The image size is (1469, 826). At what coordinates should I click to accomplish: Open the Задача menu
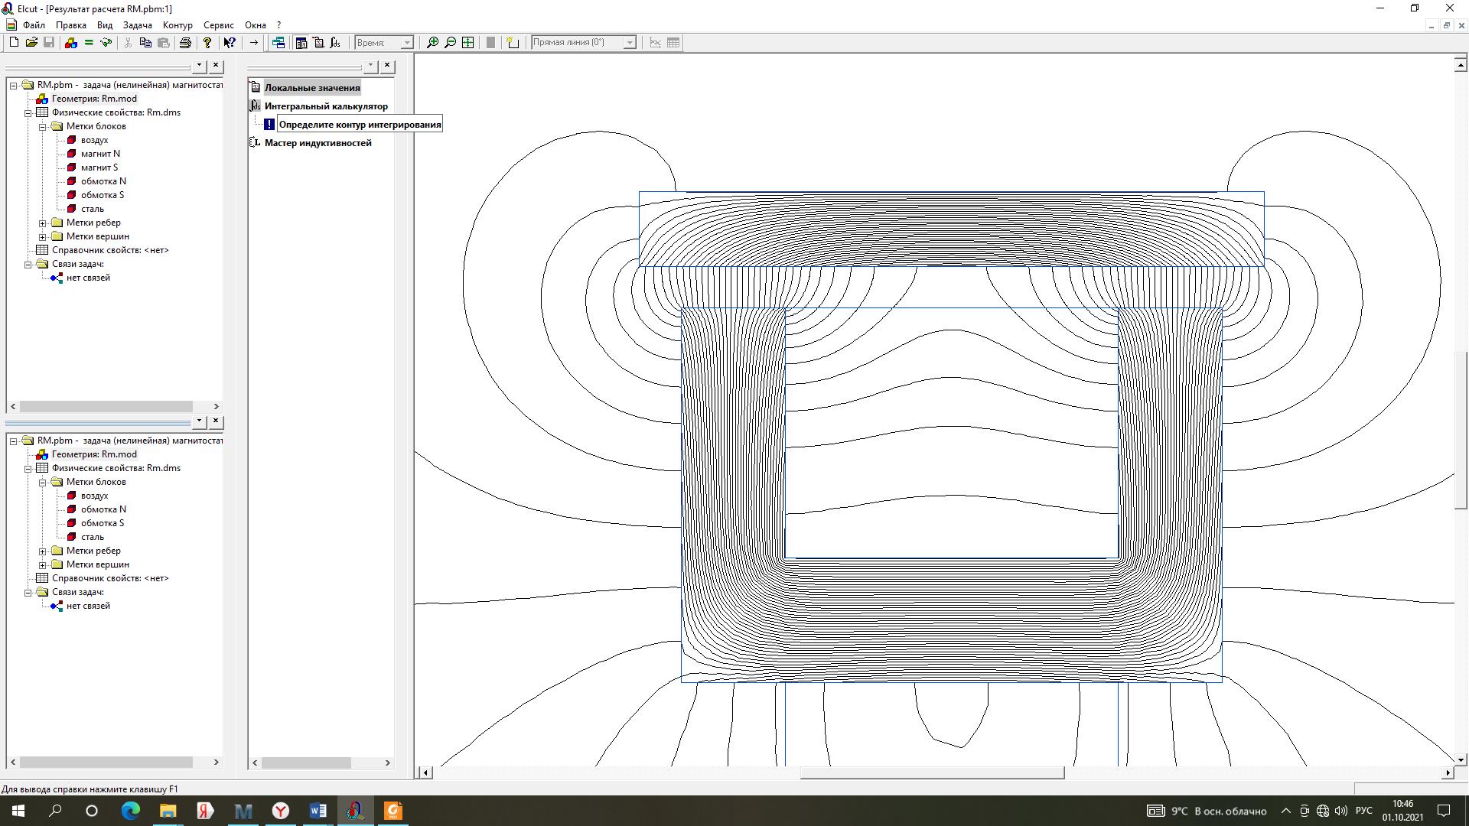(x=137, y=25)
